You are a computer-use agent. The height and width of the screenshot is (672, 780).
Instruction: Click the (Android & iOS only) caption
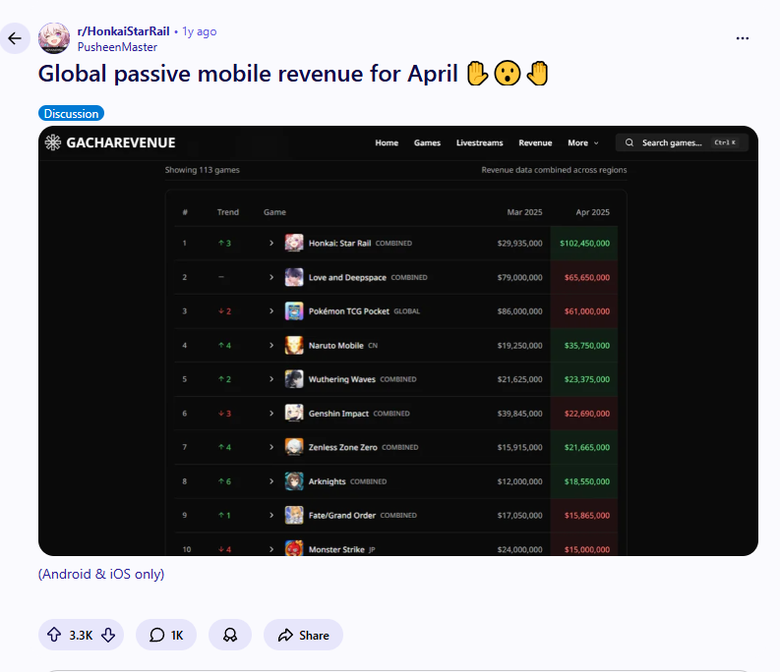point(101,574)
